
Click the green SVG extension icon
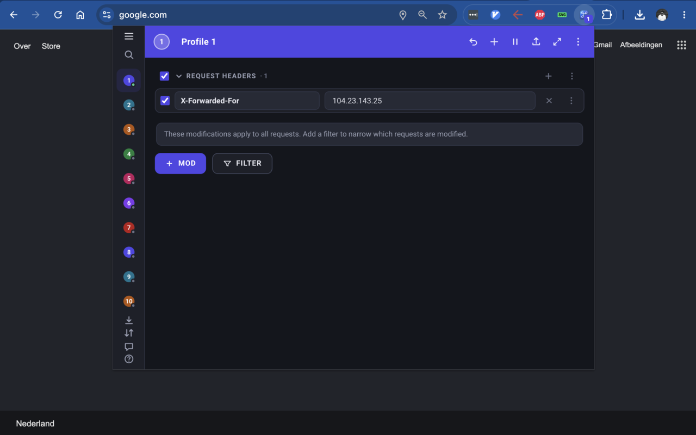562,15
